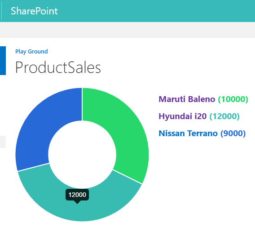Select the Hyundai i20 legend label

pos(183,116)
